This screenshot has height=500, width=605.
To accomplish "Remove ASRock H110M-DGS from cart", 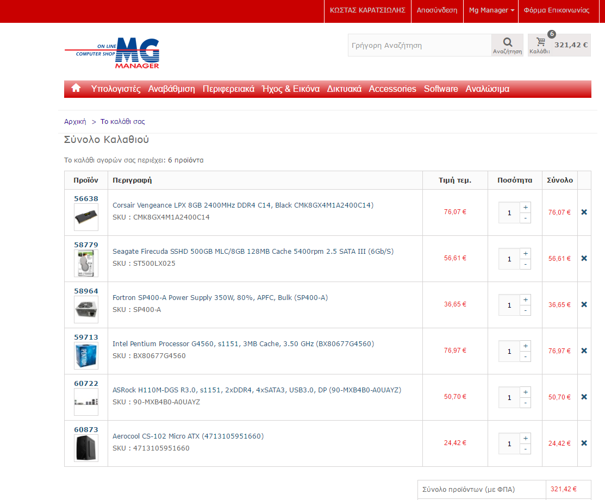I will (x=584, y=397).
